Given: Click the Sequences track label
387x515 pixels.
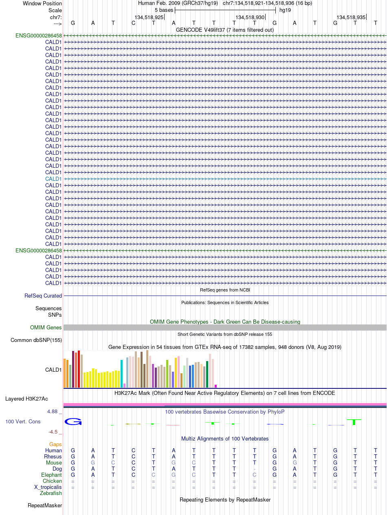Looking at the screenshot, I should (48, 309).
